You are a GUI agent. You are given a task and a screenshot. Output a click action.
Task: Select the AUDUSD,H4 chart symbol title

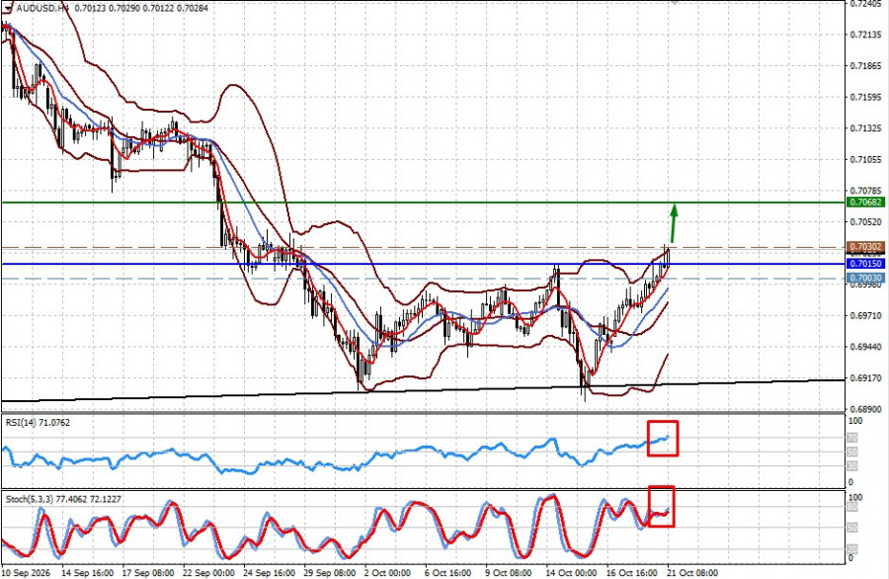(x=43, y=8)
